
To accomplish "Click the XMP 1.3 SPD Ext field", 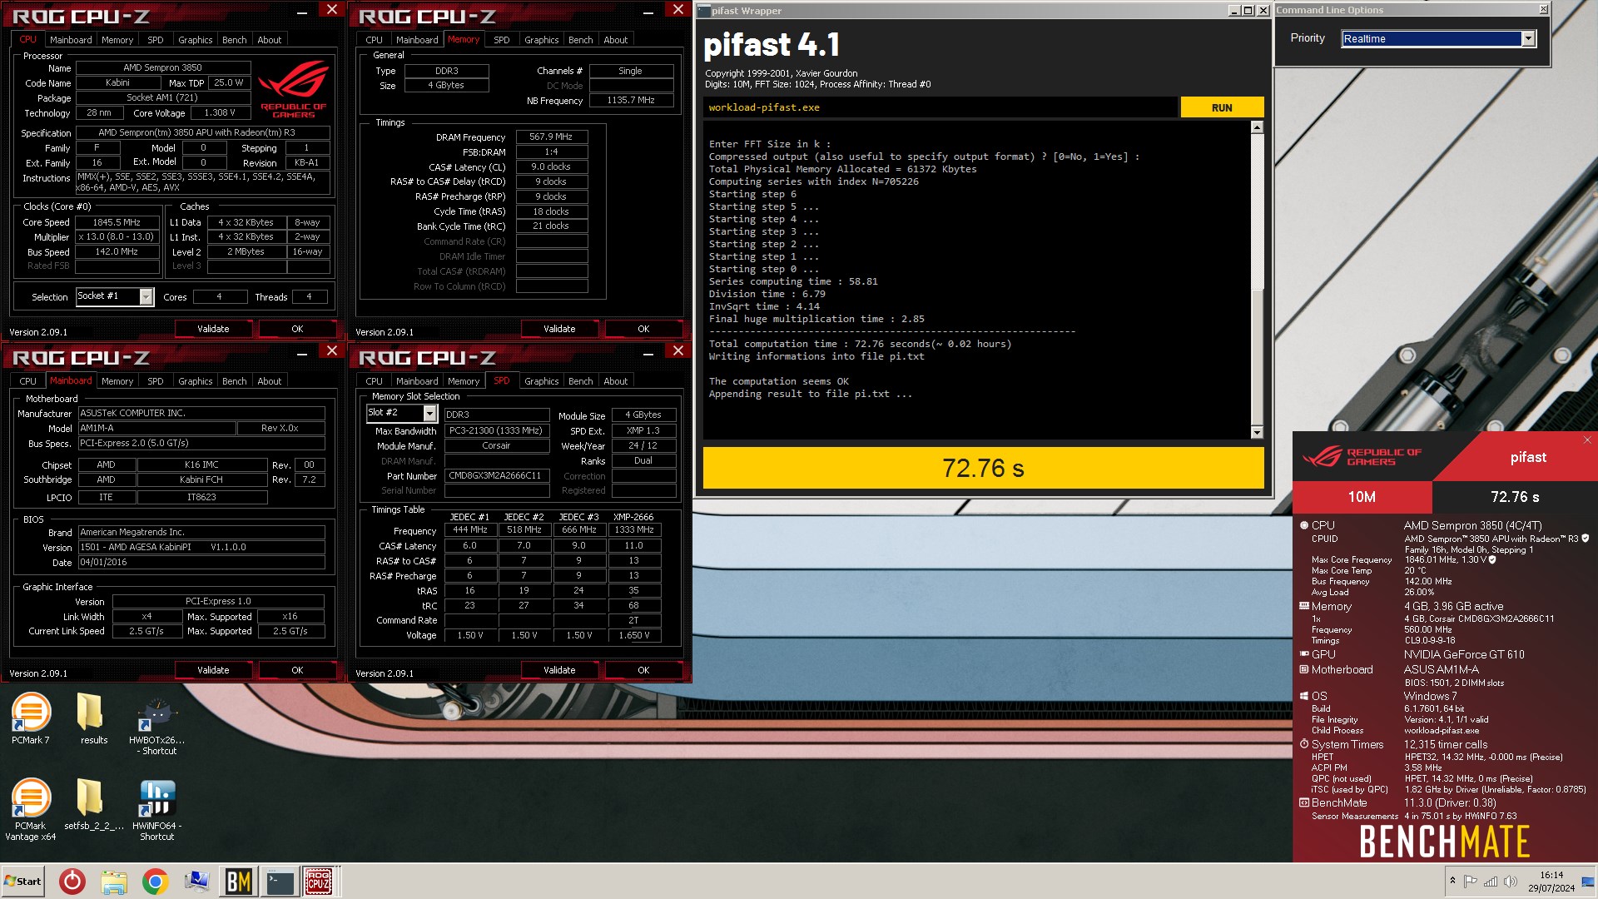I will point(643,430).
